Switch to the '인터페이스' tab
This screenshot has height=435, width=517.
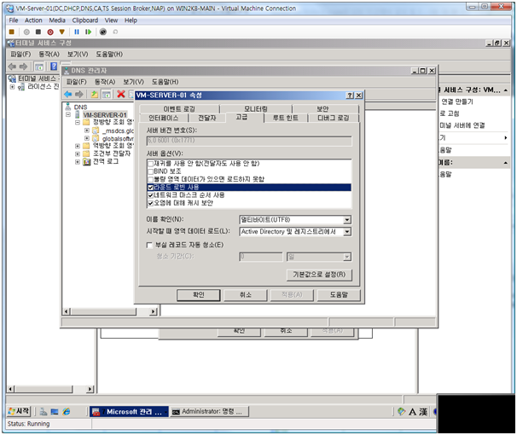click(164, 118)
